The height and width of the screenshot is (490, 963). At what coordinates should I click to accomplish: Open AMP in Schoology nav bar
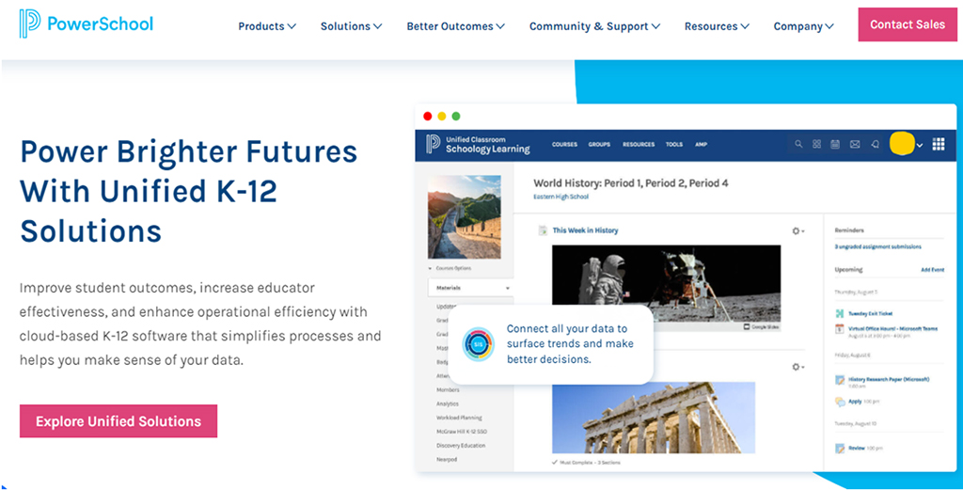click(x=701, y=144)
